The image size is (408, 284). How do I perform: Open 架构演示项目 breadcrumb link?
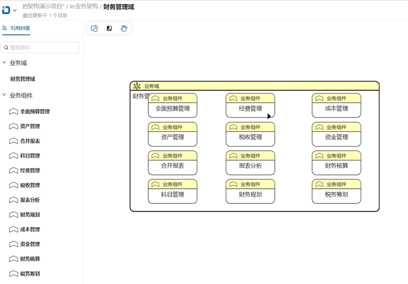[x=43, y=6]
